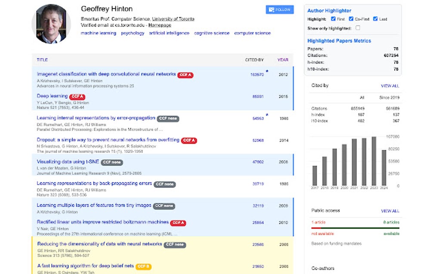This screenshot has width=439, height=274.
Task: Click the 2024 bar in the citations chart
Action: [x=384, y=165]
